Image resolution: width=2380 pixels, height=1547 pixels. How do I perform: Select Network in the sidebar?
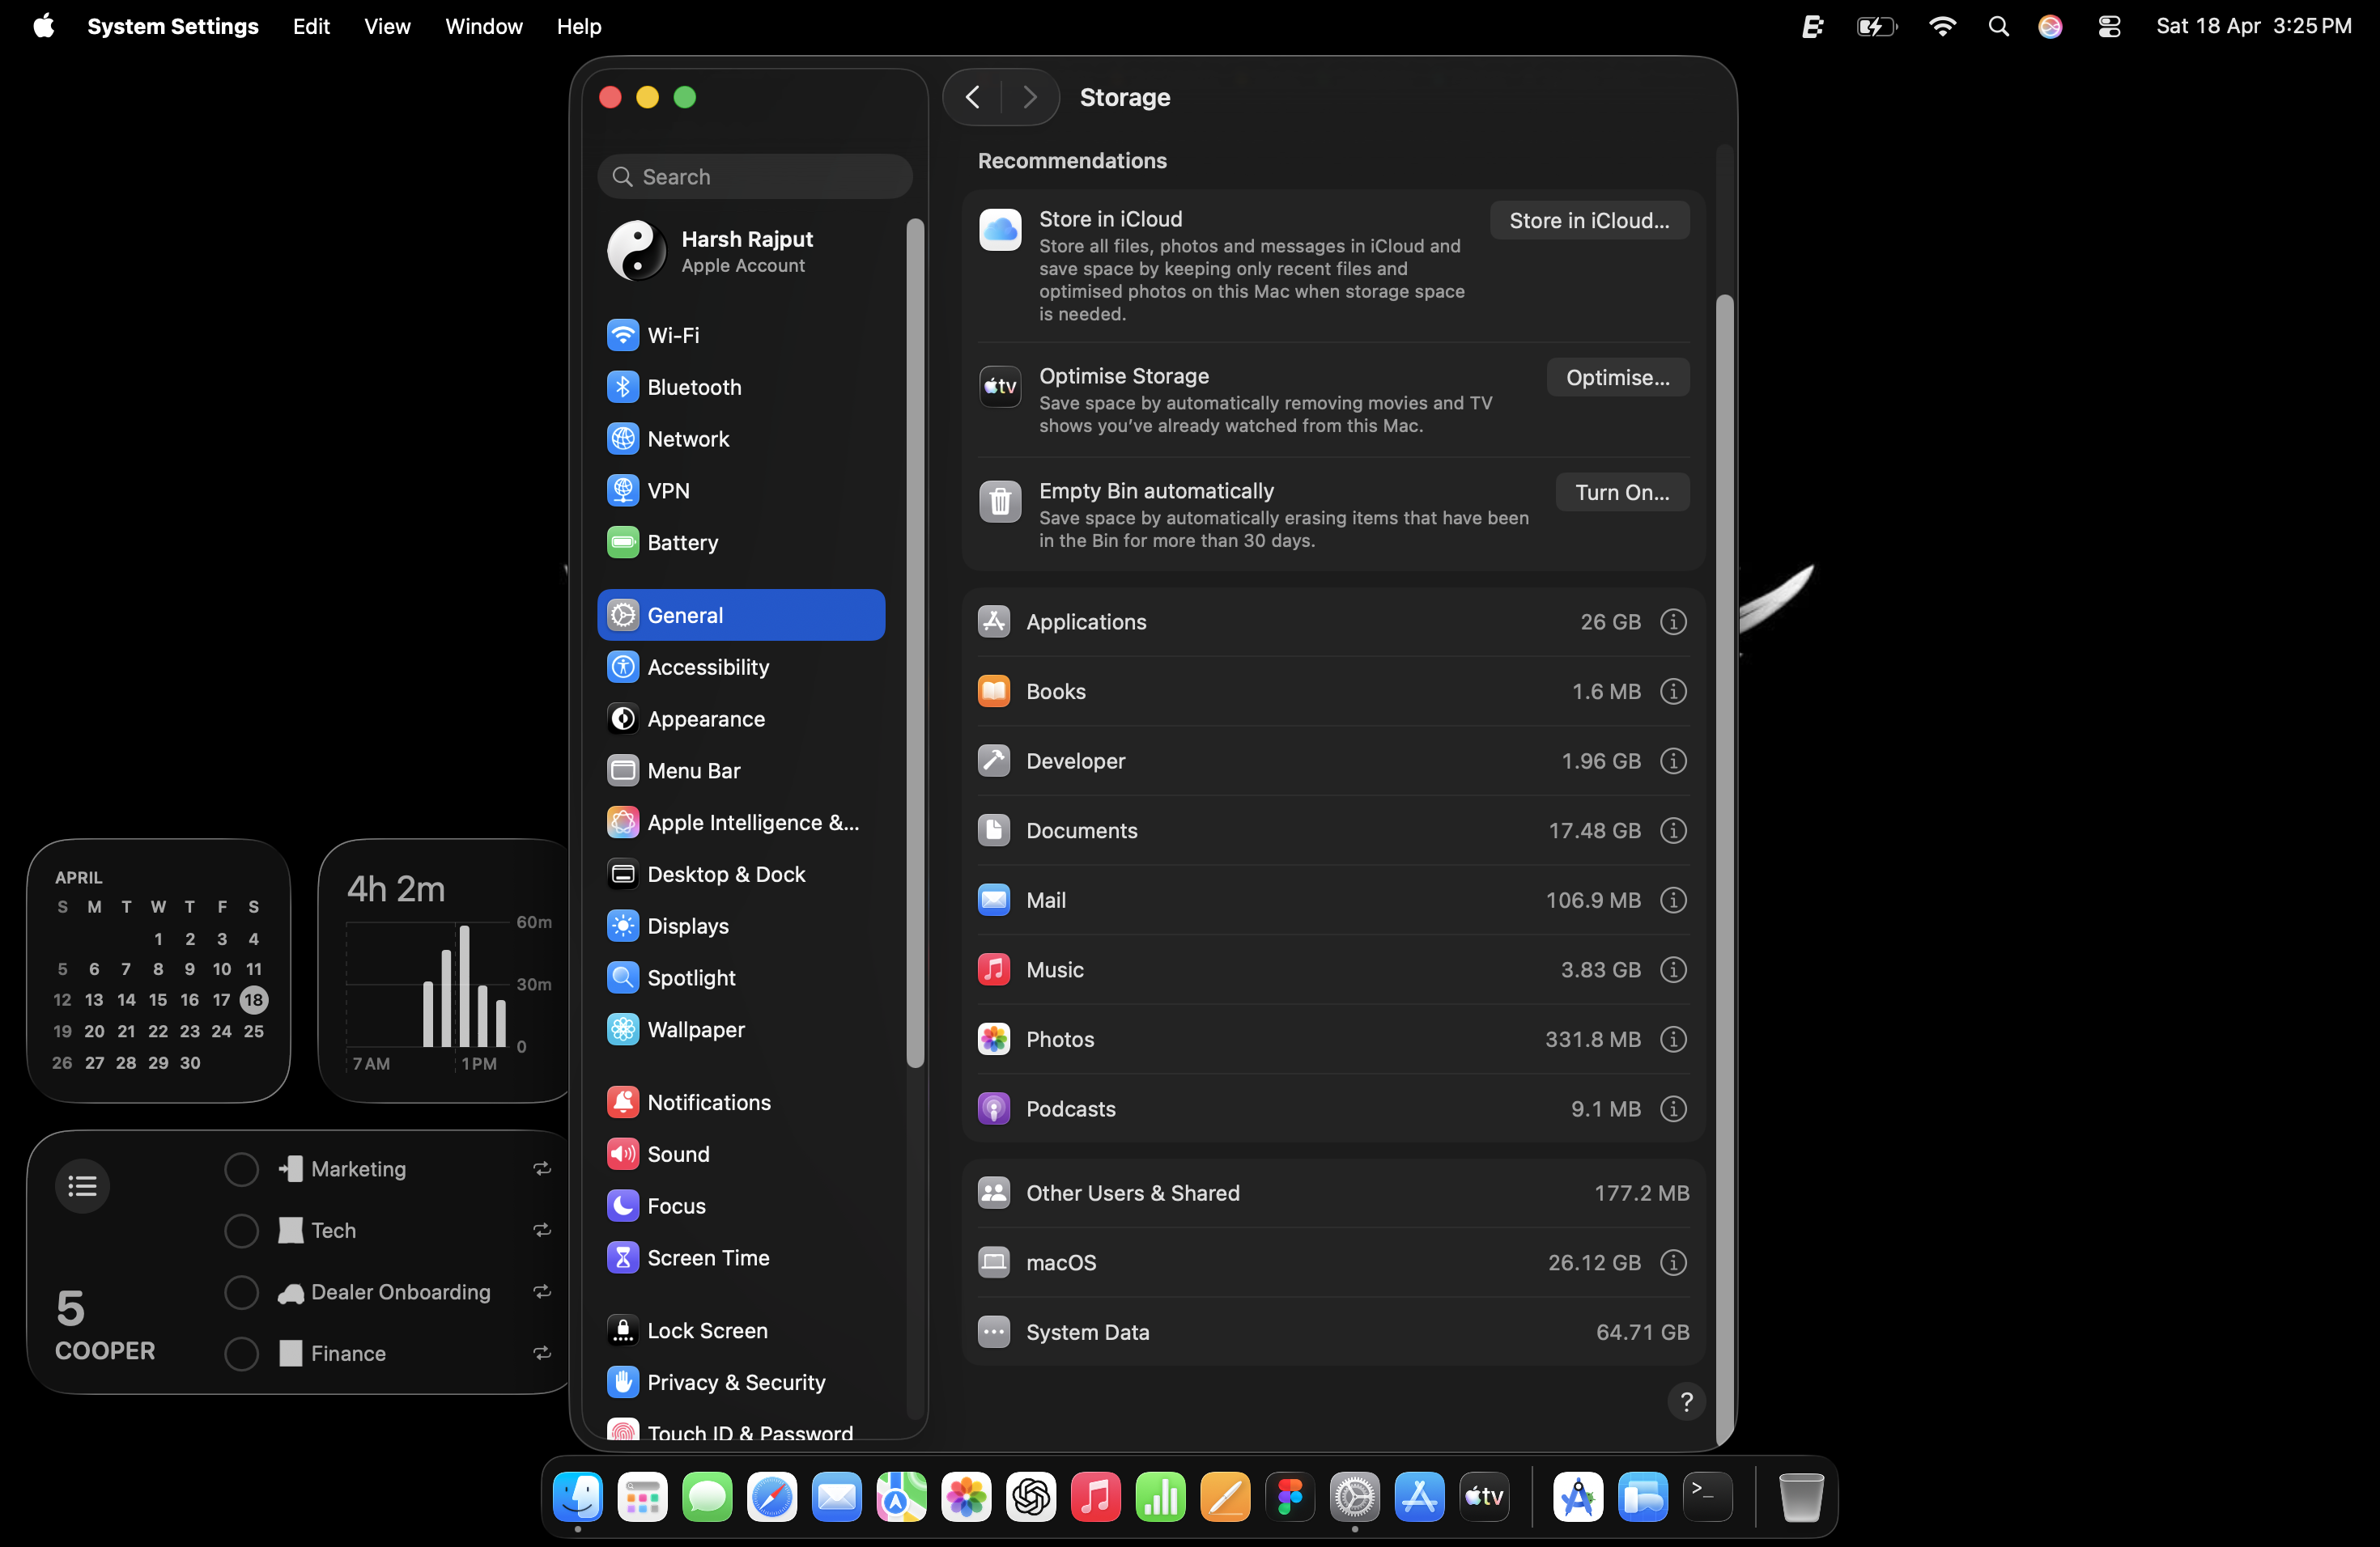(741, 439)
